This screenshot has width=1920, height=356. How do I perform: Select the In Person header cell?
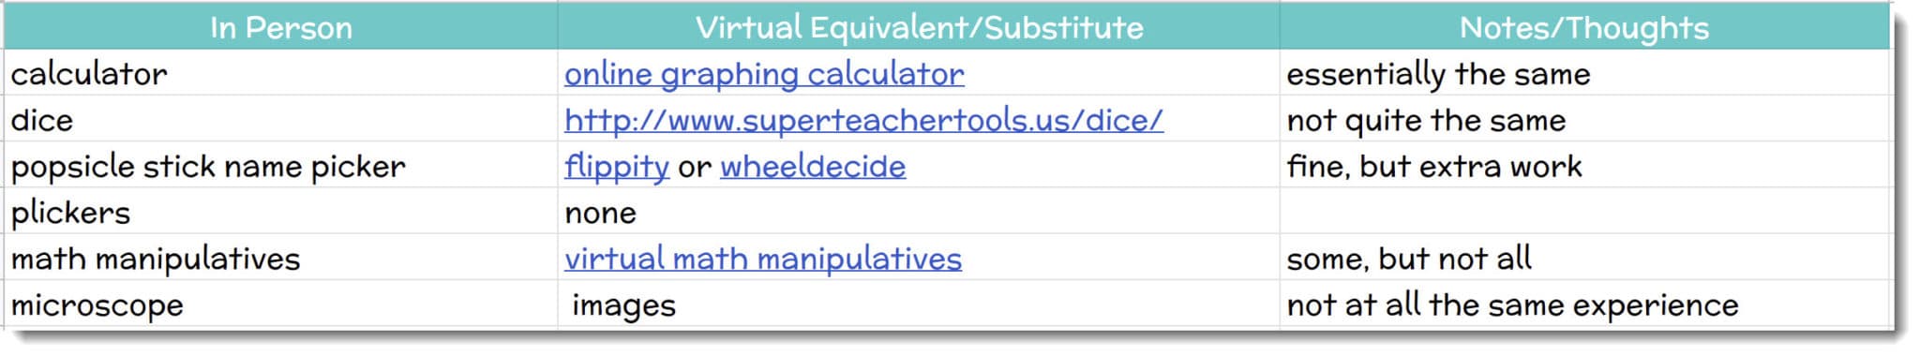pos(281,26)
